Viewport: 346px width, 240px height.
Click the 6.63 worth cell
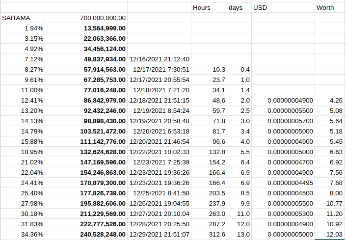point(330,152)
